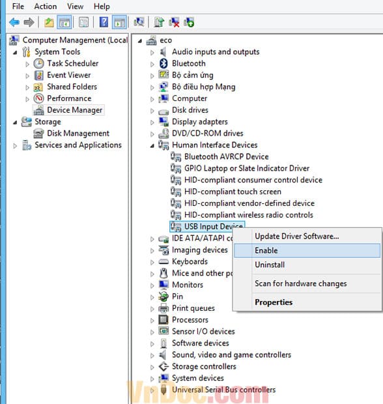
Task: Click the Scan for hardware changes toolbar icon
Action: [139, 22]
